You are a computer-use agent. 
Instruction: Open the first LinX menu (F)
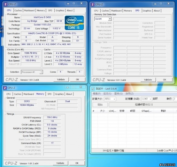coord(97,94)
